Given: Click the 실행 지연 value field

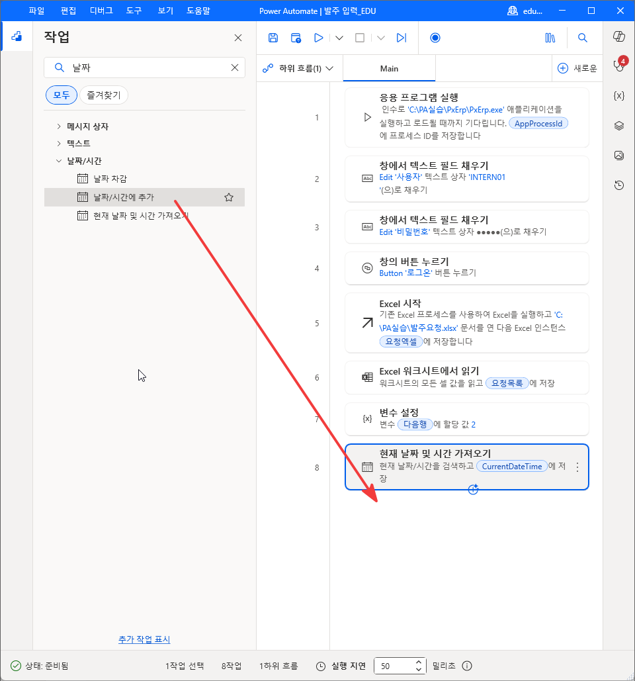Looking at the screenshot, I should tap(394, 666).
